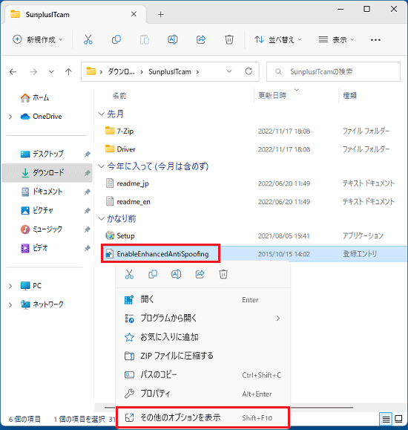
Task: Click the toolbar Cut scissors icon
Action: (88, 40)
